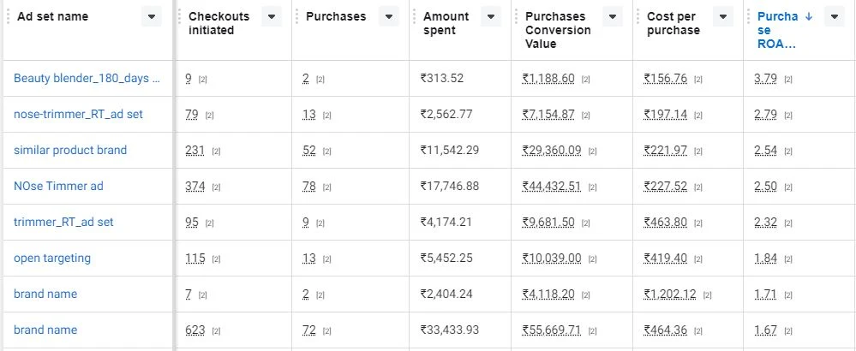Open the Purchase ROAS column dropdown
Screen dimensions: 856x351
[x=835, y=16]
